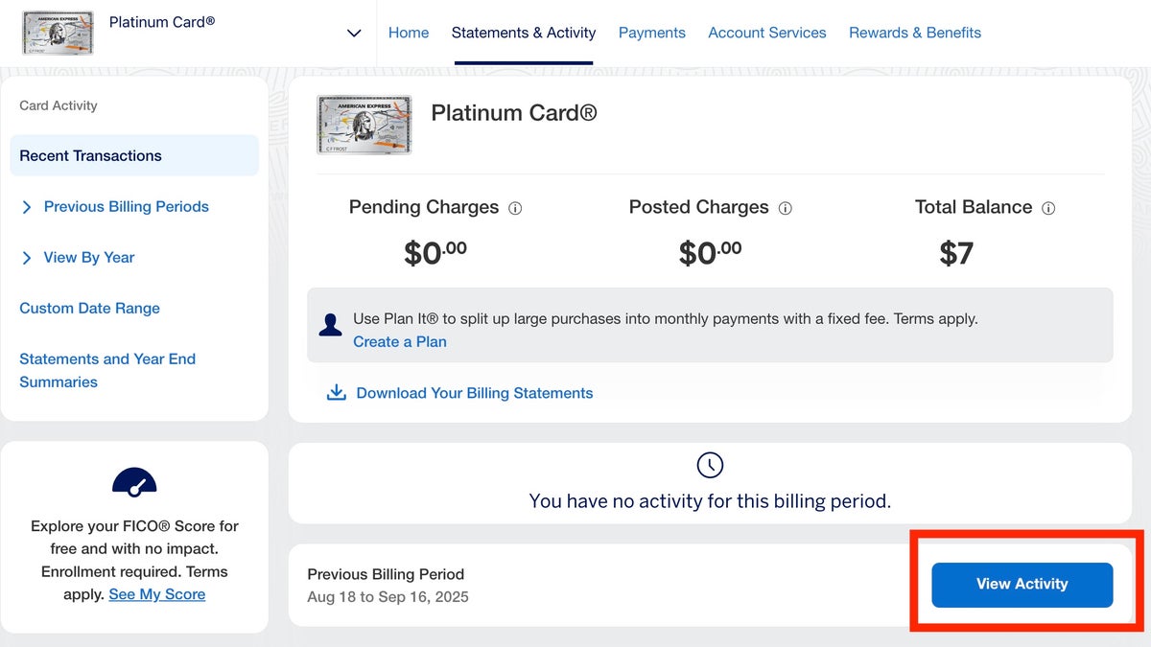This screenshot has height=647, width=1151.
Task: Click the clock icon above no activity message
Action: point(710,466)
